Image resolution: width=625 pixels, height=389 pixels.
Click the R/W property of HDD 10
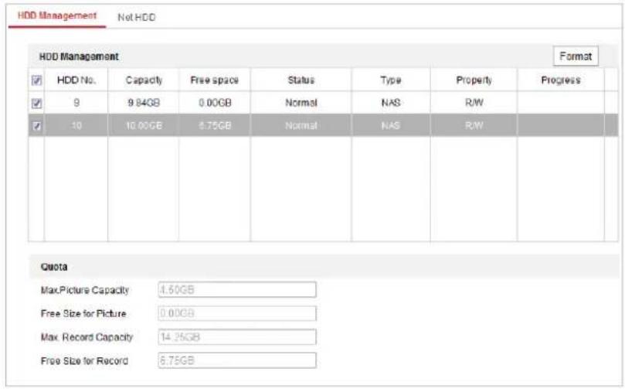click(474, 126)
